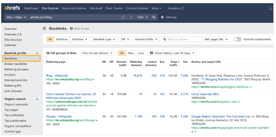
Task: Open Calendar in the sidebar
Action: tap(10, 45)
